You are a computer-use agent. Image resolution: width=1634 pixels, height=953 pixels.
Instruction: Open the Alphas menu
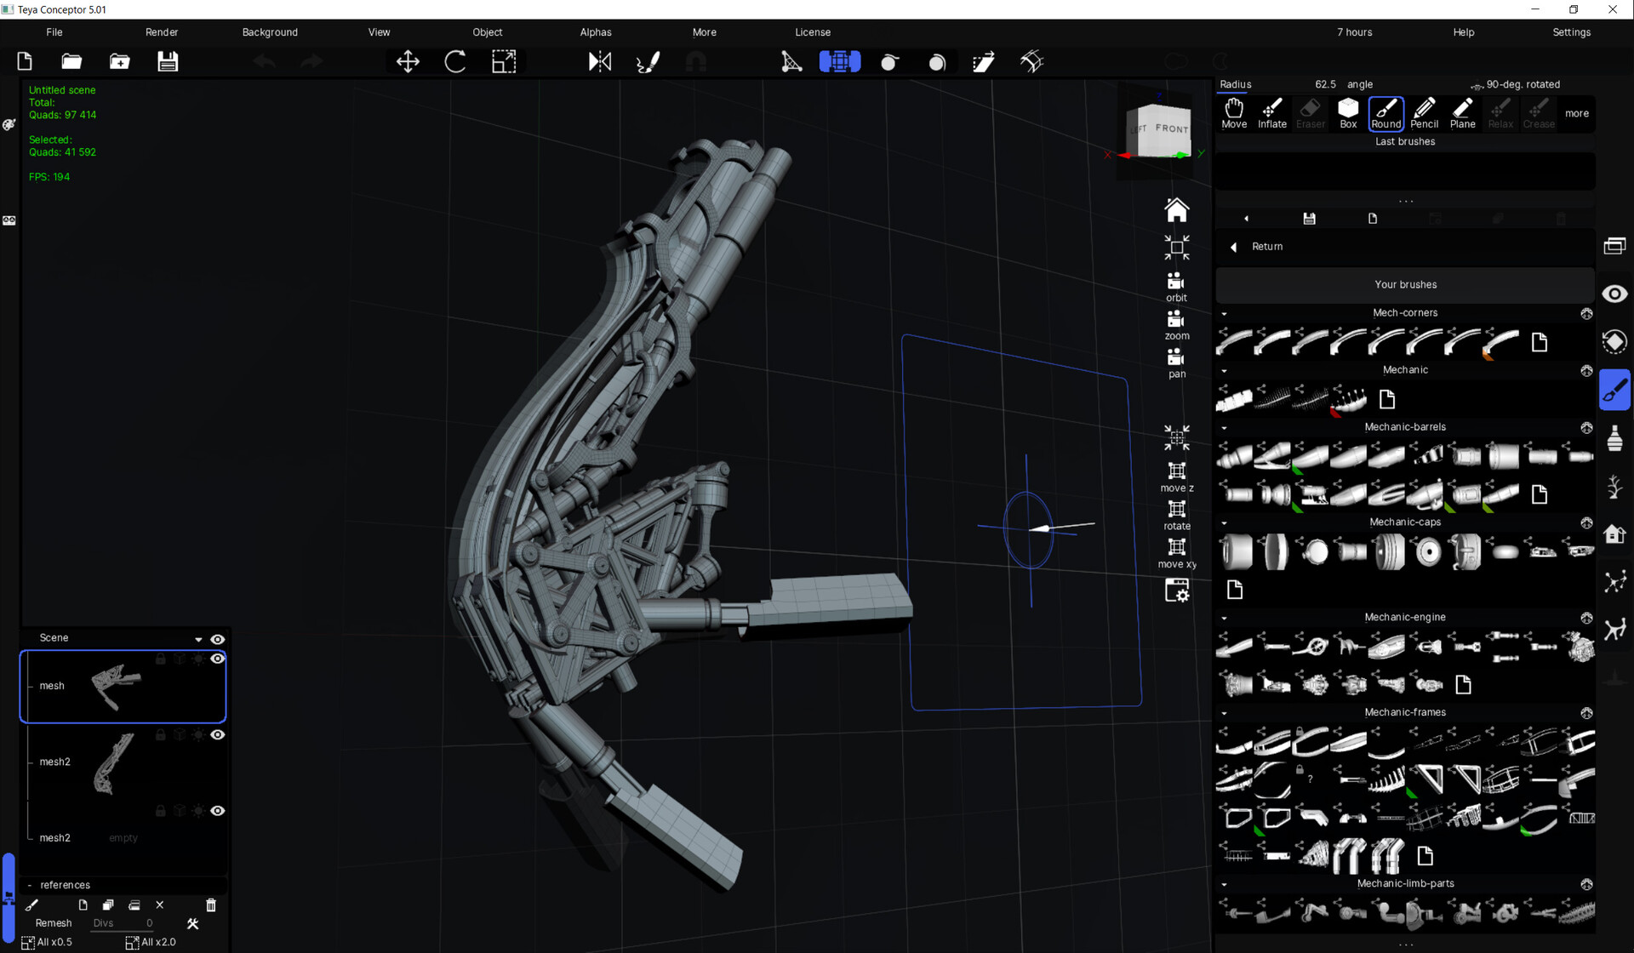595,32
